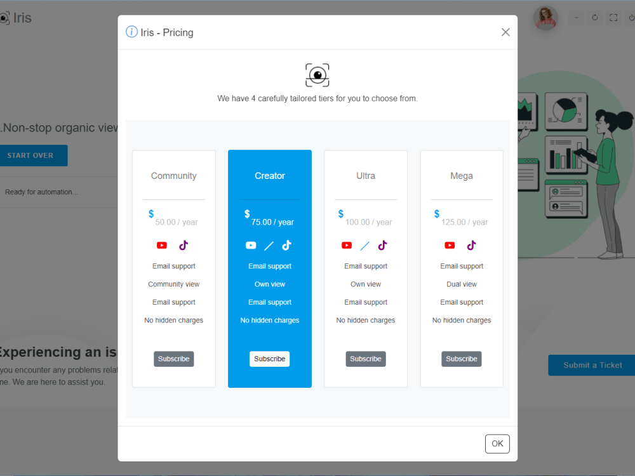Open fullscreen mode from the top bar
This screenshot has width=635, height=476.
(x=613, y=17)
